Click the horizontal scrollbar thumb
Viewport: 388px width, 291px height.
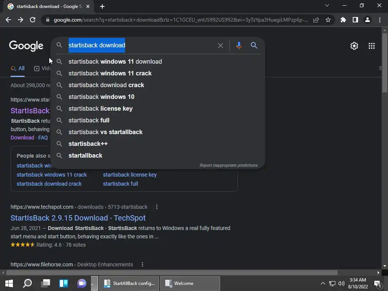(x=172, y=273)
